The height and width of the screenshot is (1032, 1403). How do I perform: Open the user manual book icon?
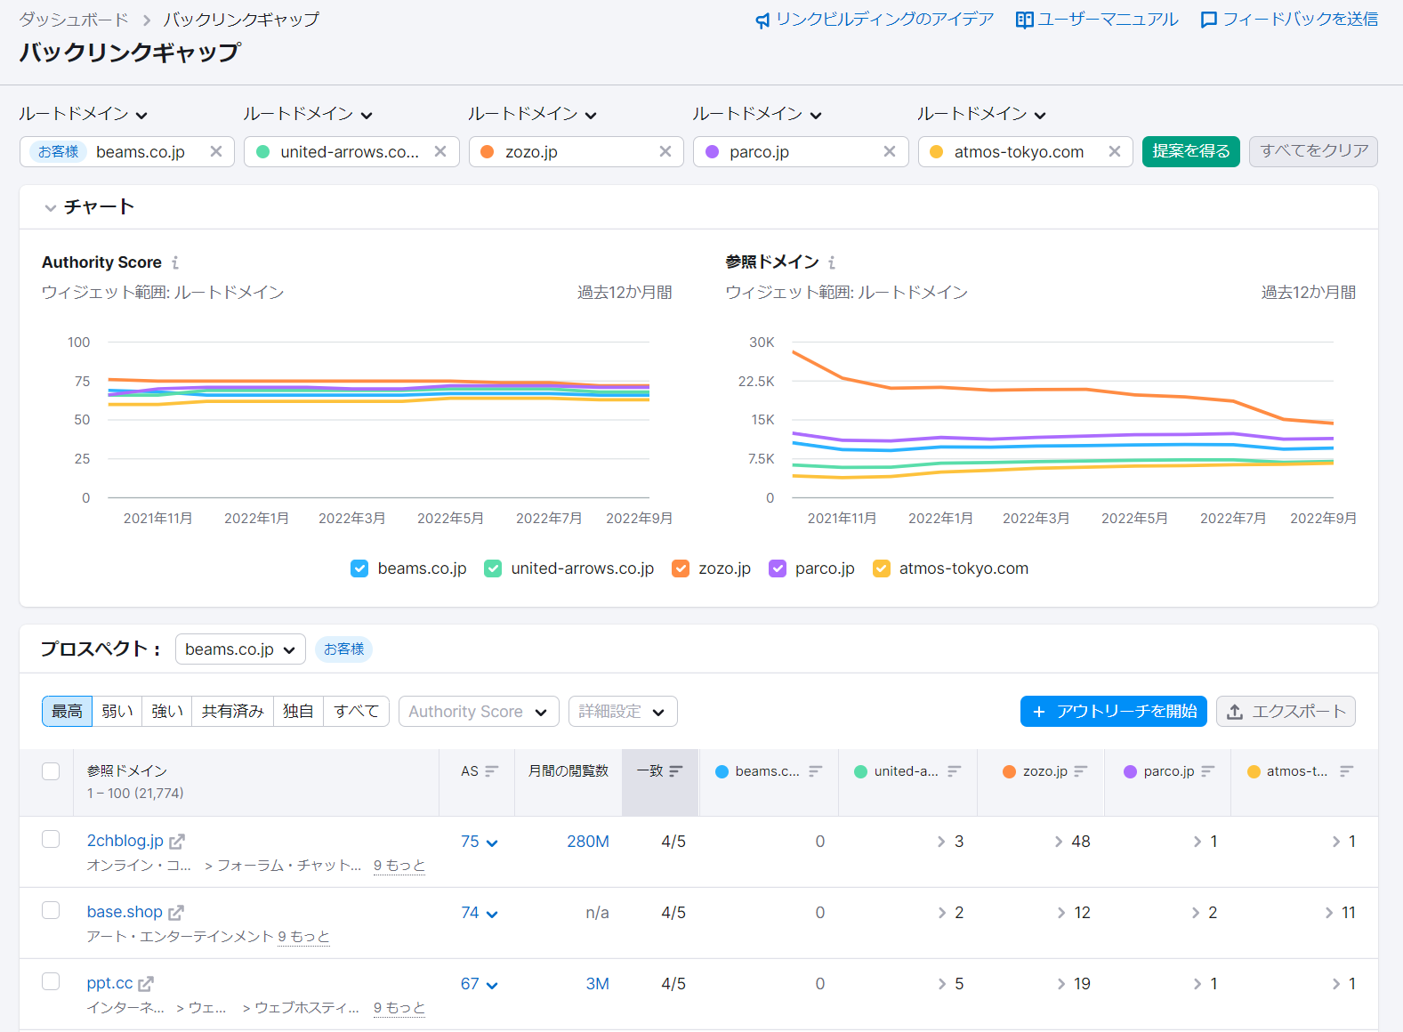click(x=1024, y=20)
